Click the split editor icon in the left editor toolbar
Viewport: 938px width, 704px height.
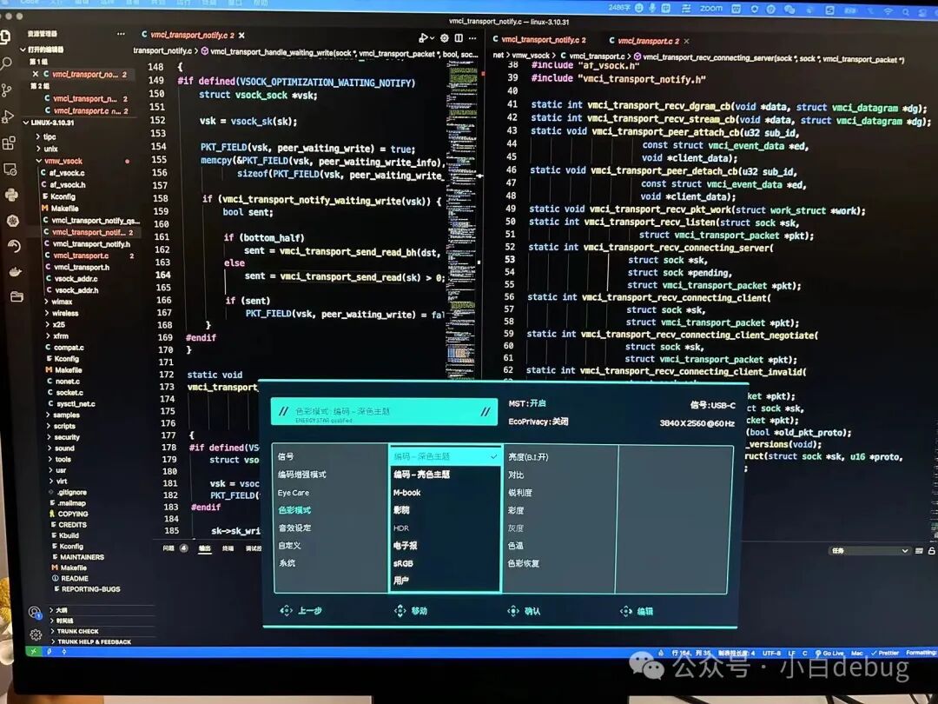point(459,38)
